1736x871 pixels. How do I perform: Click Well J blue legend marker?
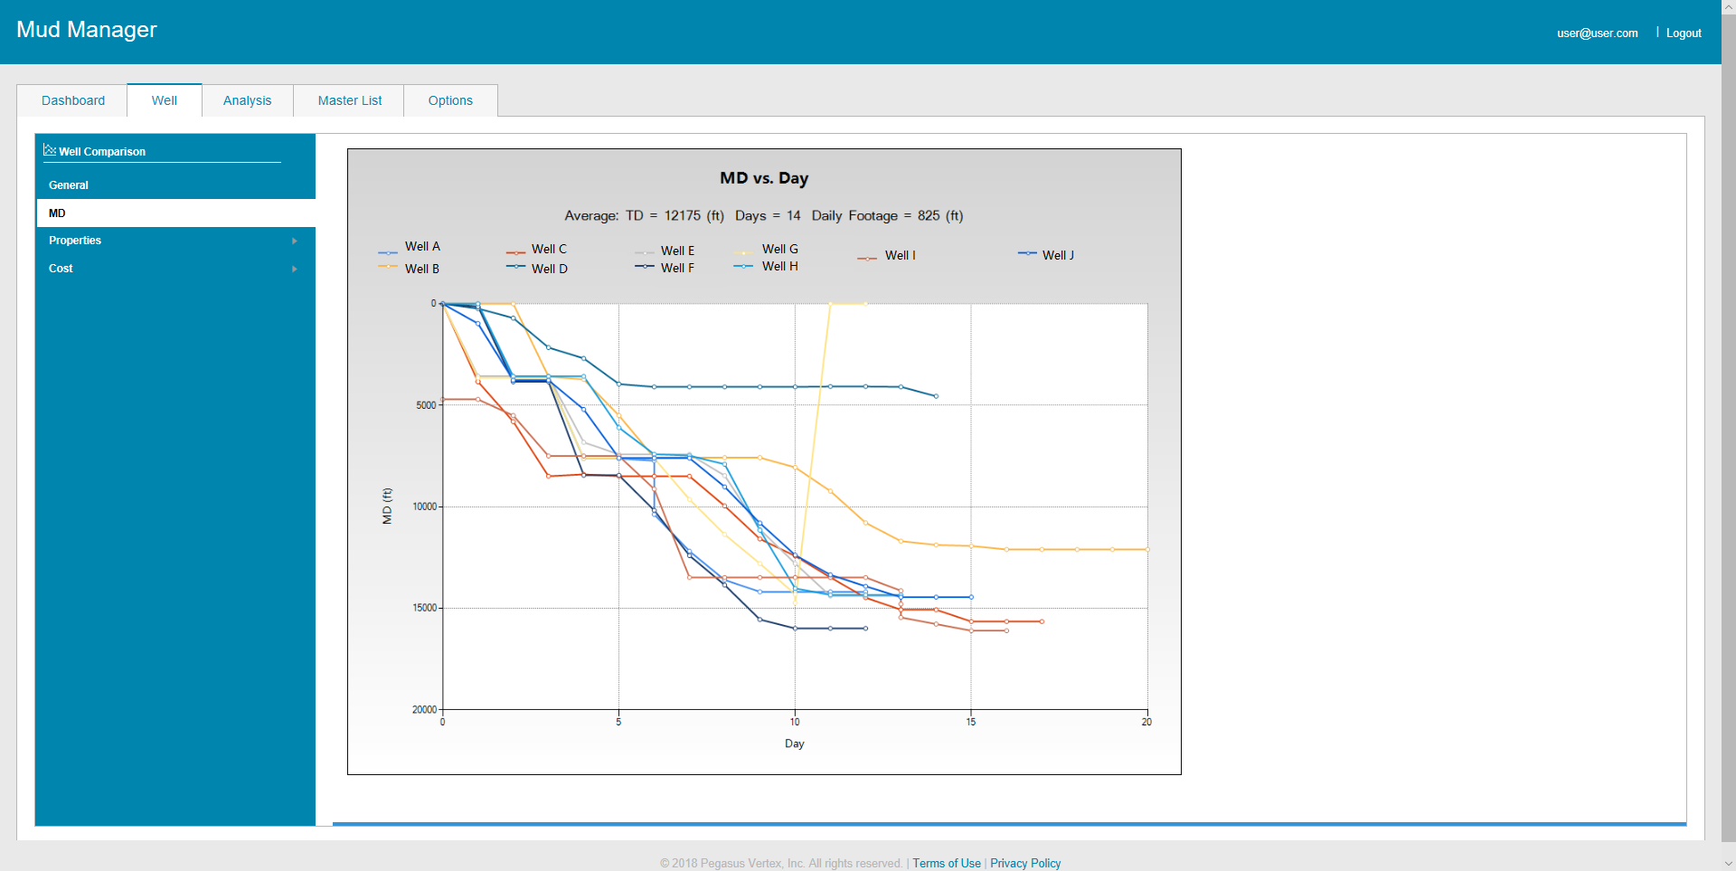pos(1027,254)
